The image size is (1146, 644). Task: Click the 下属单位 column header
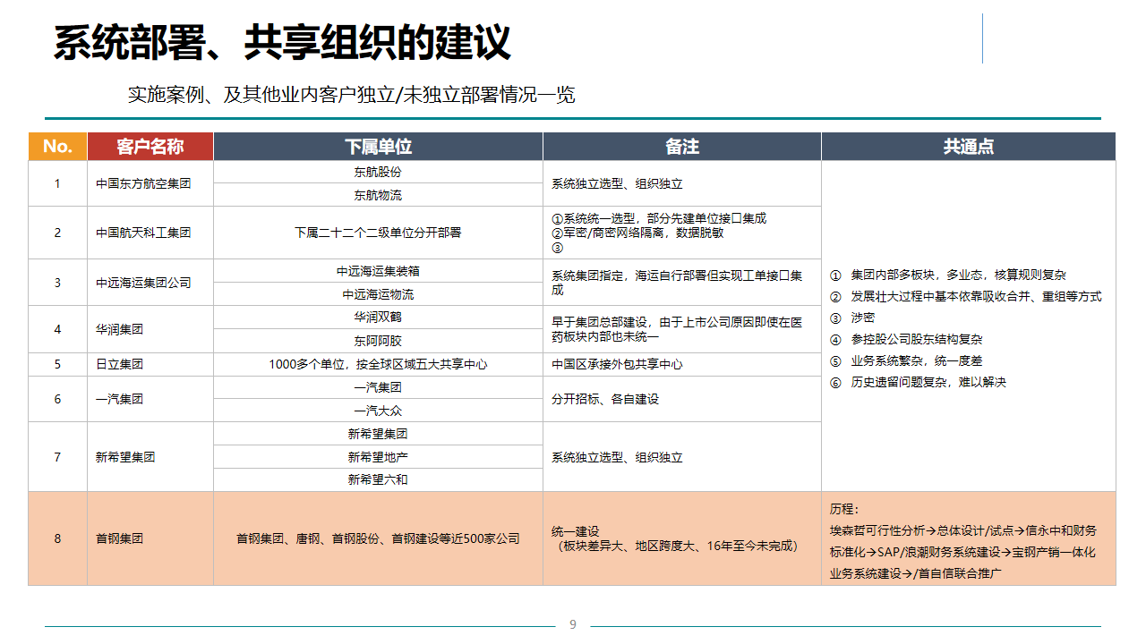pyautogui.click(x=378, y=147)
